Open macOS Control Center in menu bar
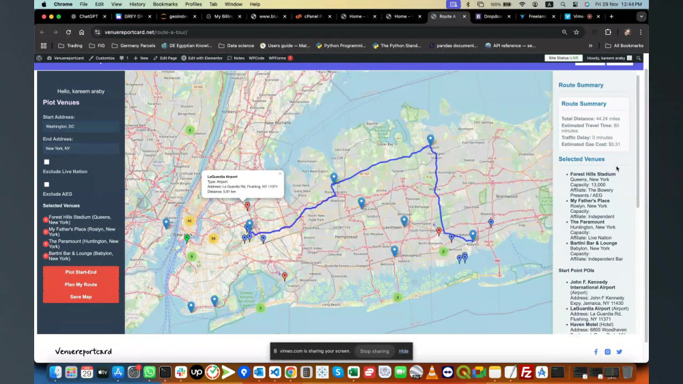Viewport: 683px width, 384px height. point(575,4)
